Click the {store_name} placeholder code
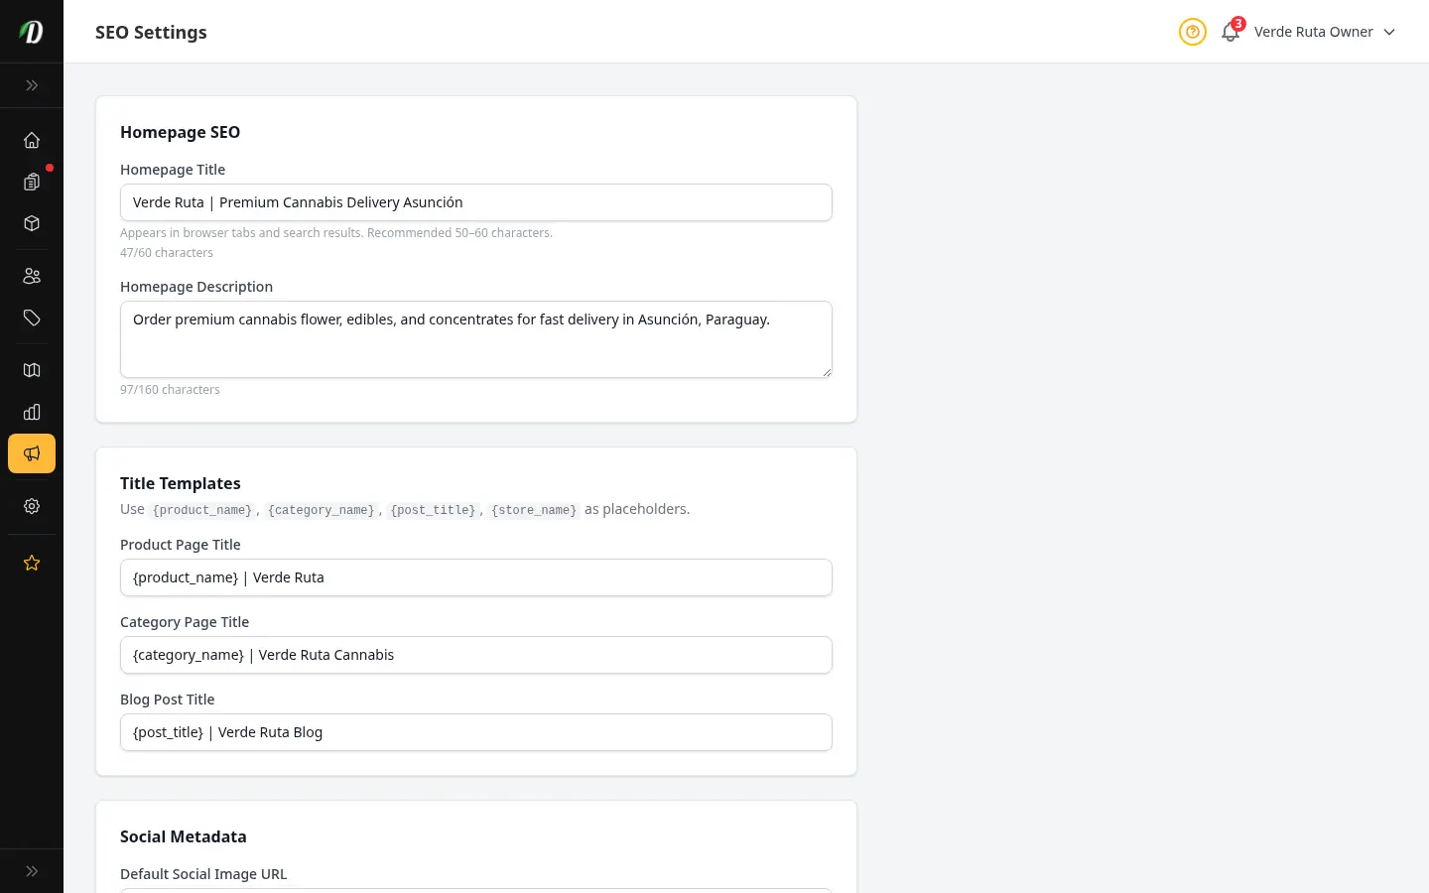The height and width of the screenshot is (893, 1429). point(534,510)
